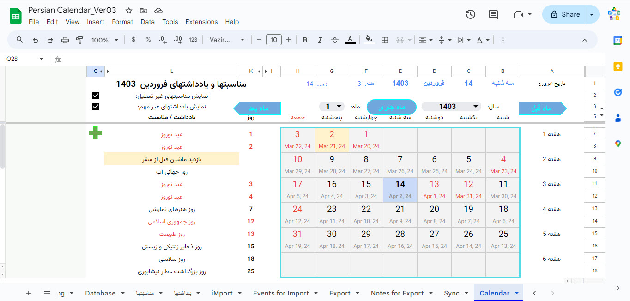Toggle italic formatting

tap(320, 40)
